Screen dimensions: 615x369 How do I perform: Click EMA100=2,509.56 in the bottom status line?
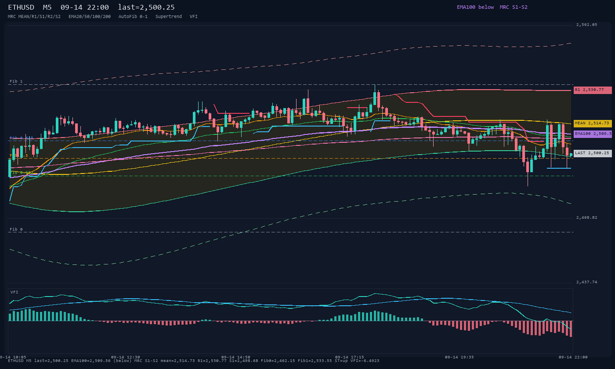click(x=91, y=361)
